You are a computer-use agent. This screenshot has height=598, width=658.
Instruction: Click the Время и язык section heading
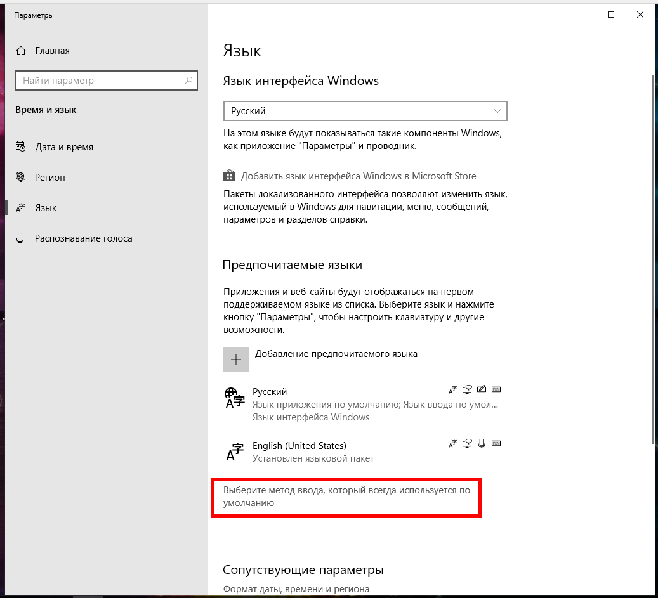[x=46, y=110]
